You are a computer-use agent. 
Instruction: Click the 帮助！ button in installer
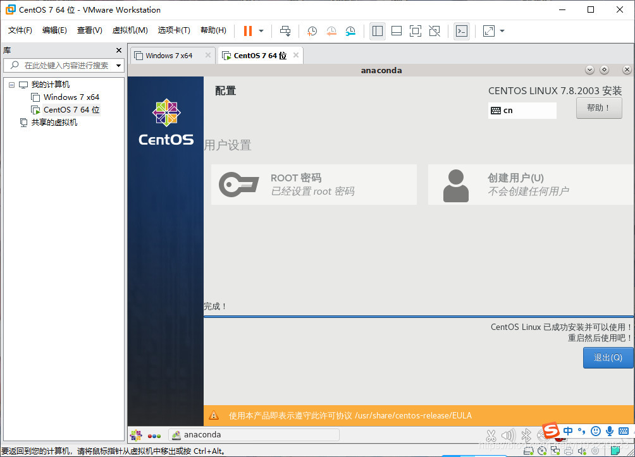(x=599, y=108)
